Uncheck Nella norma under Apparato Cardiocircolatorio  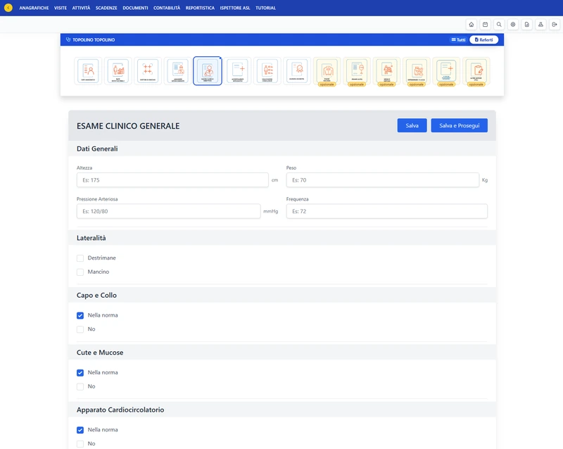pyautogui.click(x=80, y=430)
